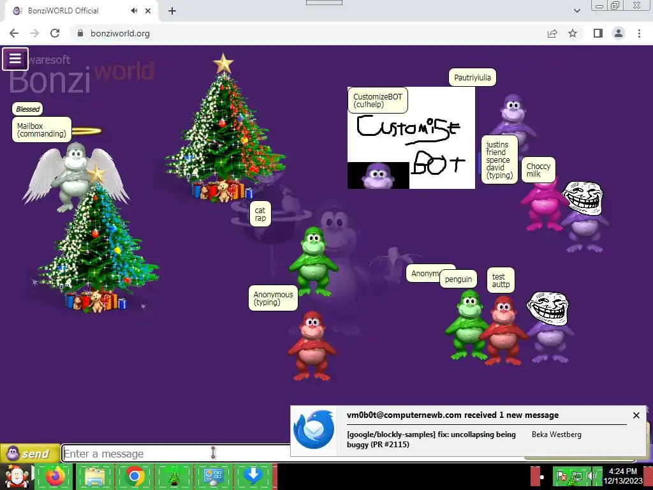Open volume speaker tray icon

(x=591, y=476)
